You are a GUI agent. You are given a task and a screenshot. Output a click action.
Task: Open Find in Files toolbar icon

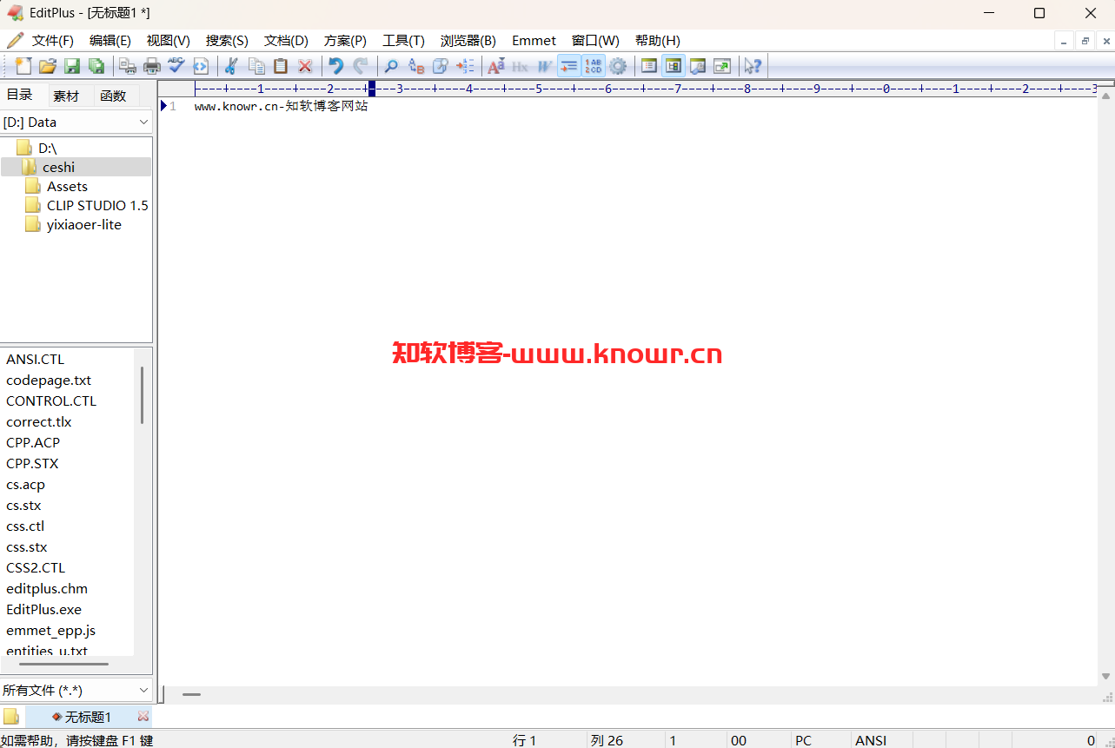pyautogui.click(x=441, y=66)
